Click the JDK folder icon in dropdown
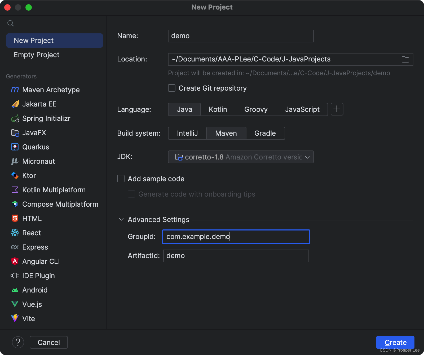 (179, 157)
